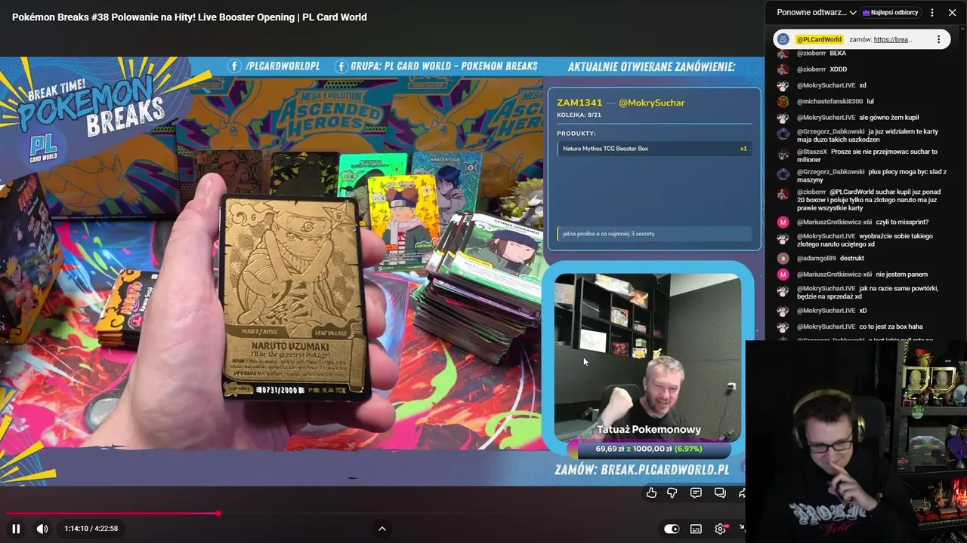Turn on subtitles captions
967x543 pixels.
696,529
